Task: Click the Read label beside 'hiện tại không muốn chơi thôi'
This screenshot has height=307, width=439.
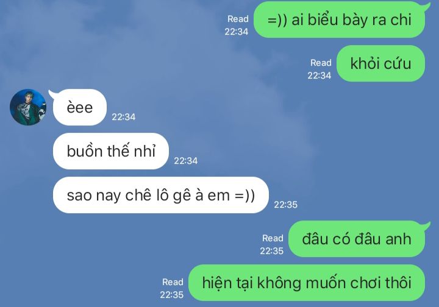Action: click(x=173, y=282)
